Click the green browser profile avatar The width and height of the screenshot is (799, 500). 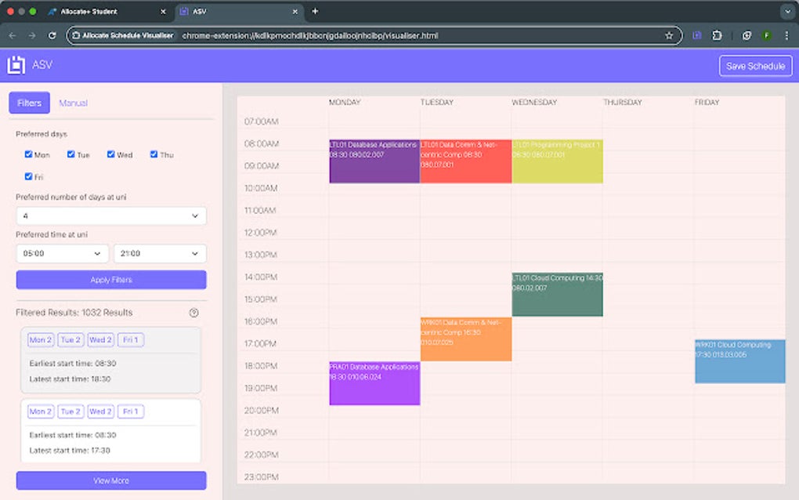(767, 35)
